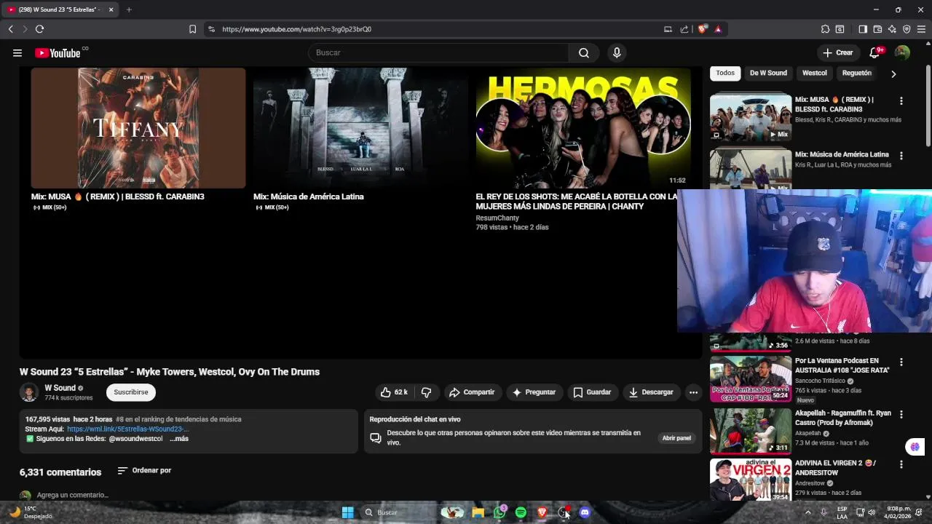
Task: Select the De W Sound chip
Action: point(768,73)
